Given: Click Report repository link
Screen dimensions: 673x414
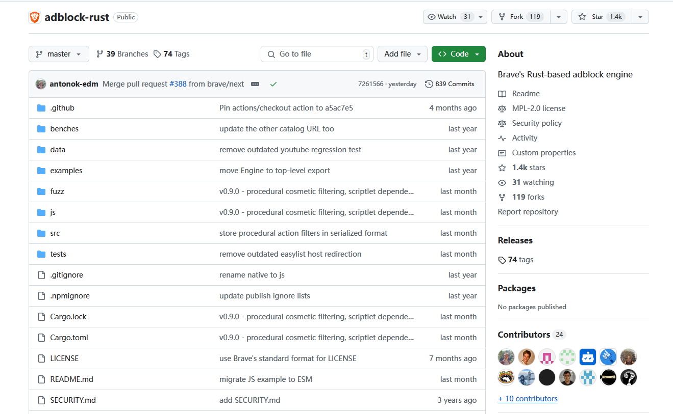Looking at the screenshot, I should (528, 212).
